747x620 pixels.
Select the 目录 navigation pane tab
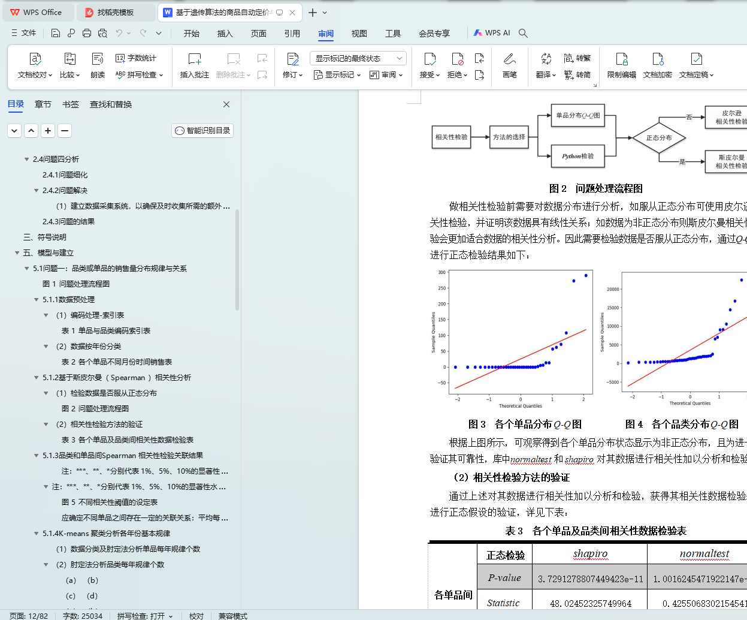(16, 104)
